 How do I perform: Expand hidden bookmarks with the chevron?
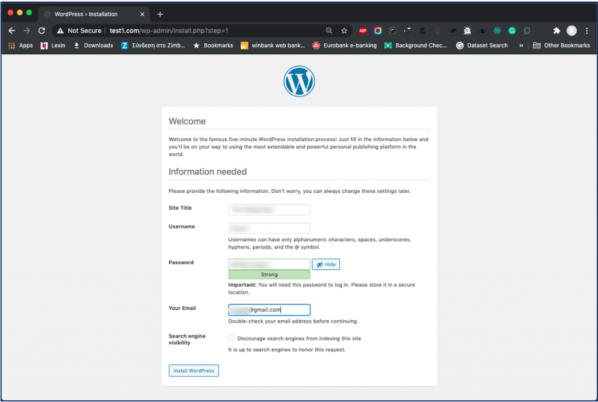coord(521,46)
